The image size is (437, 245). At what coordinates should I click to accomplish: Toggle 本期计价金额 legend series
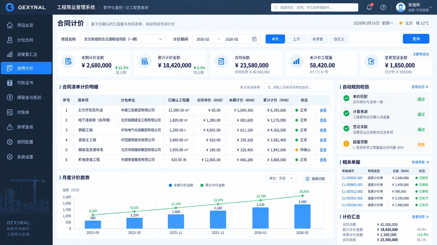(181, 185)
